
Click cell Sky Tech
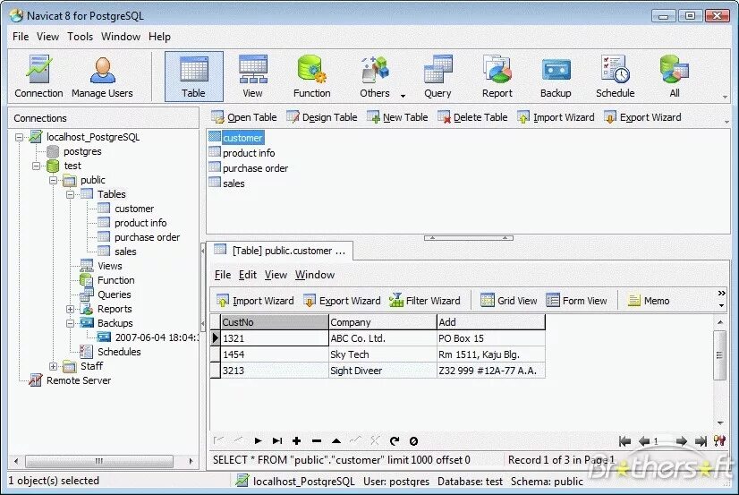click(x=383, y=354)
